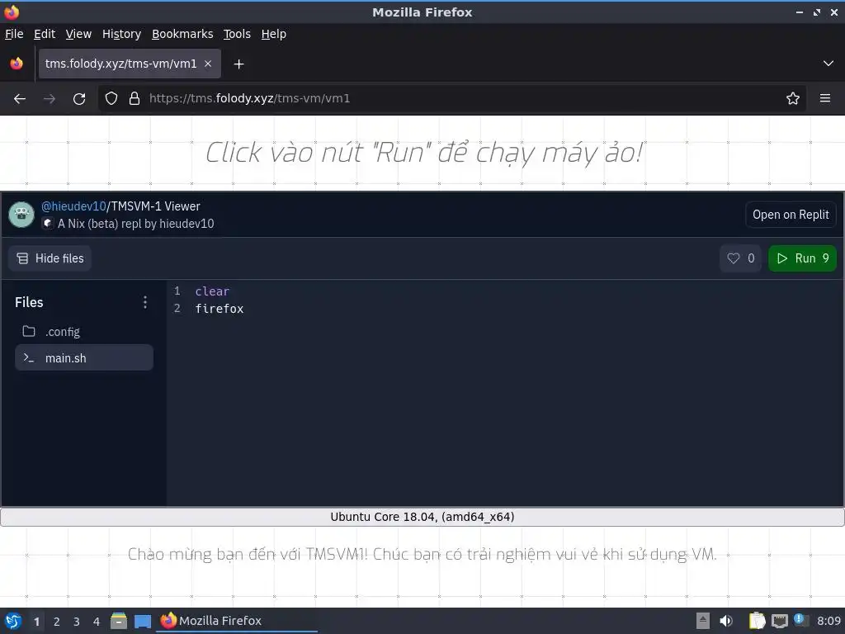Expand the .config folder
This screenshot has height=634, width=845.
coord(84,332)
